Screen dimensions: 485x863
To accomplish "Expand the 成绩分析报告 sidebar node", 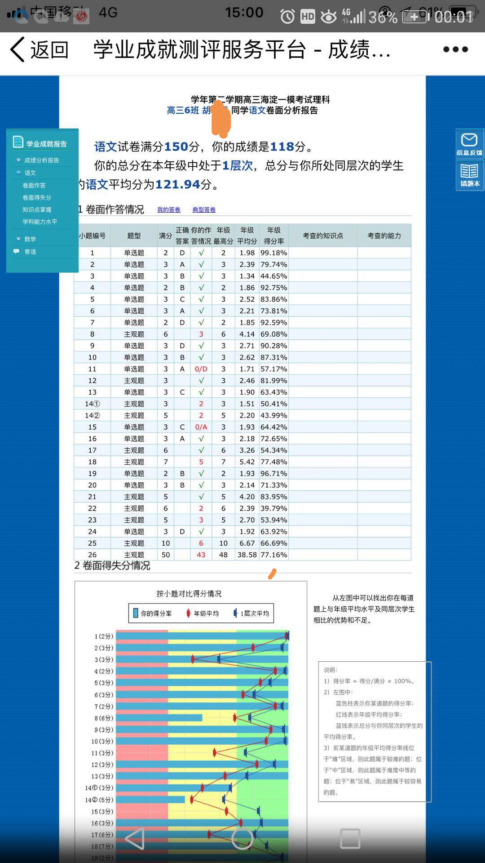I will (x=18, y=160).
